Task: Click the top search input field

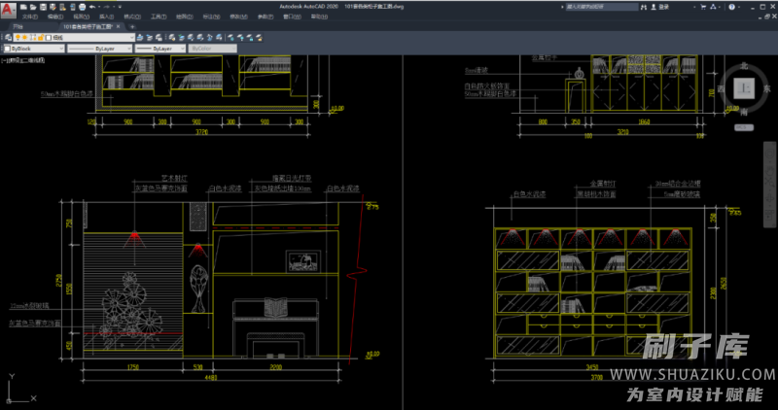Action: tap(603, 6)
